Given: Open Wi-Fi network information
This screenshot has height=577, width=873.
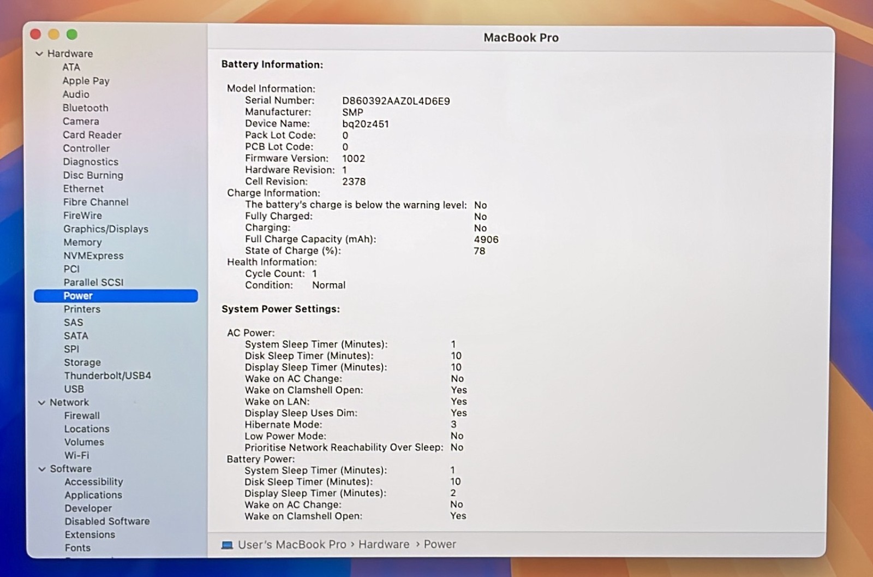Looking at the screenshot, I should (x=76, y=455).
